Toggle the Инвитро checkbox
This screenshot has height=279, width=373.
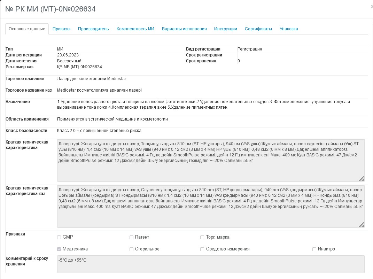click(x=314, y=249)
